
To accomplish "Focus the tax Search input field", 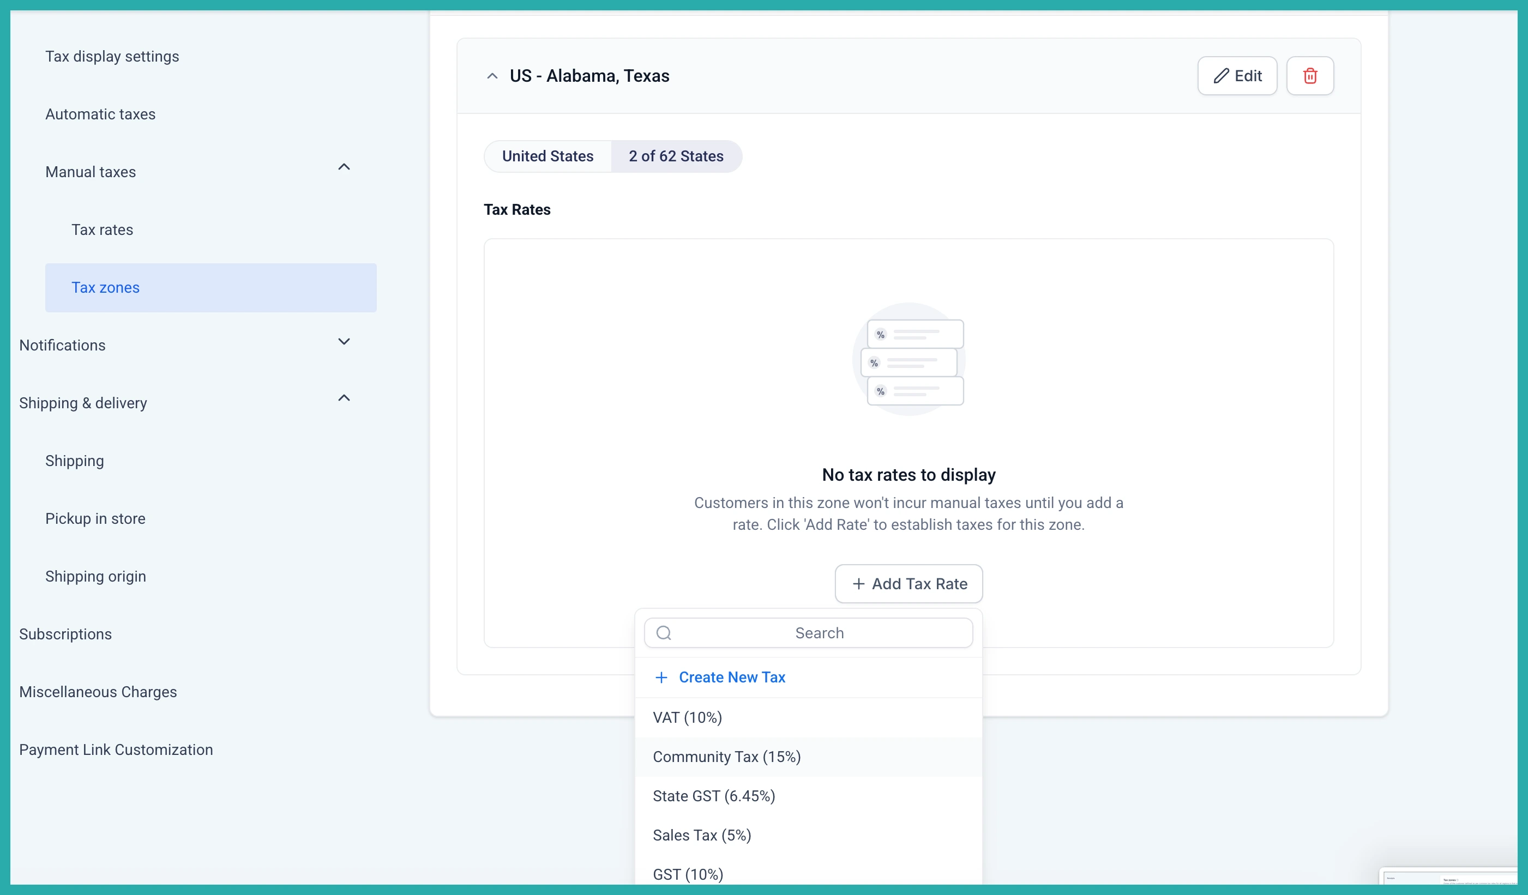I will coord(808,633).
